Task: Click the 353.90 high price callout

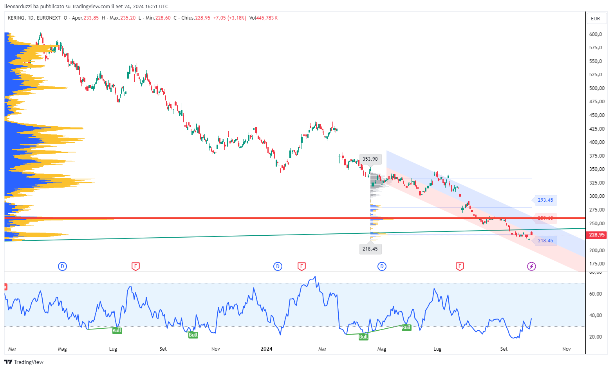Action: click(x=370, y=159)
